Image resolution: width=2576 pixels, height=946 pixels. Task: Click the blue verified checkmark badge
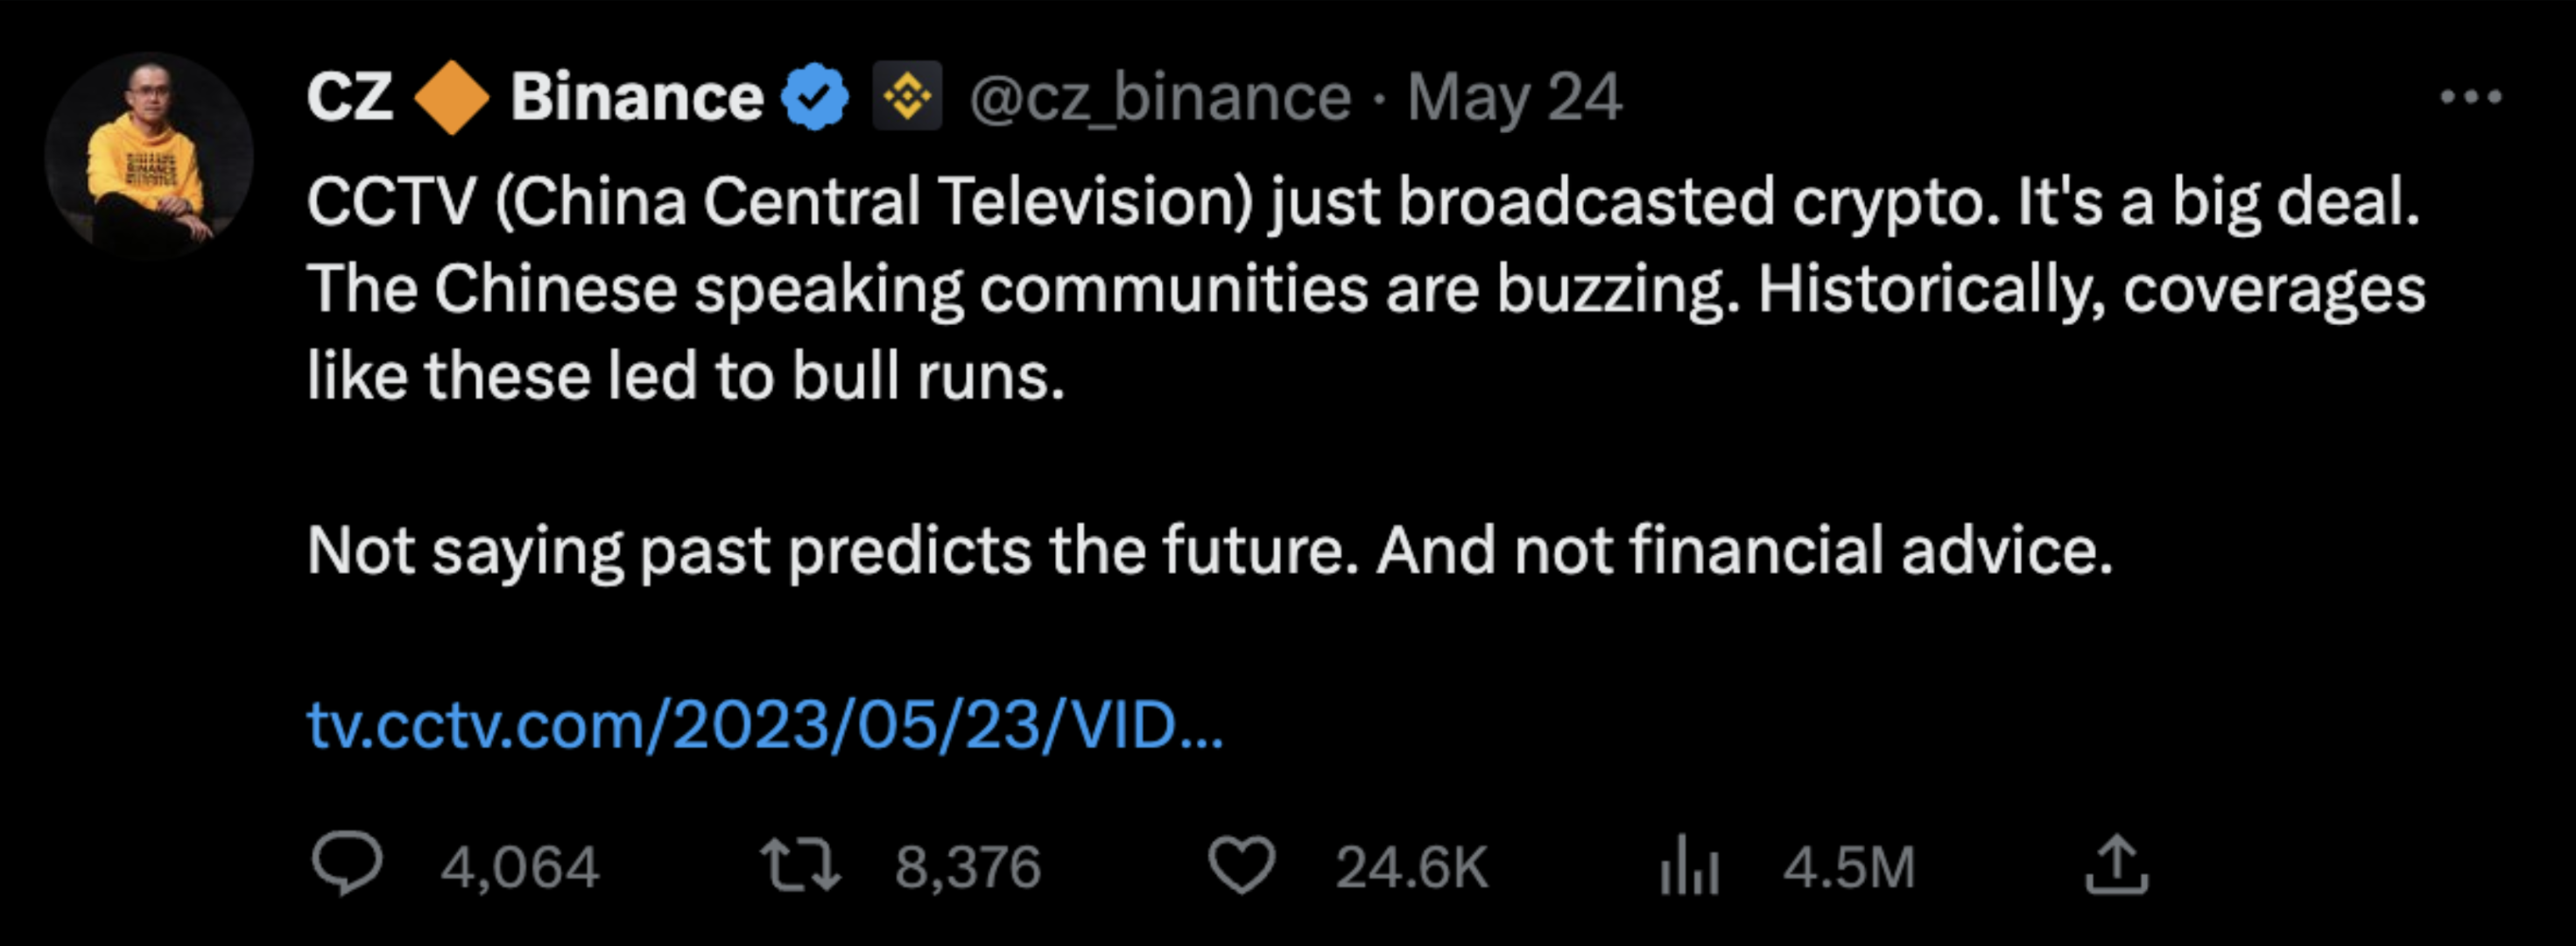point(814,97)
